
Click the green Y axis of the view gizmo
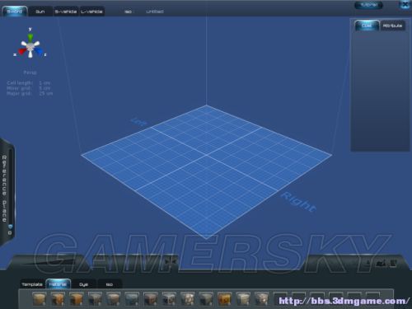pos(30,38)
